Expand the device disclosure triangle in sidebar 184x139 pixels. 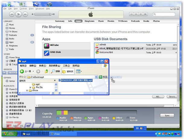pyautogui.click(x=4, y=73)
